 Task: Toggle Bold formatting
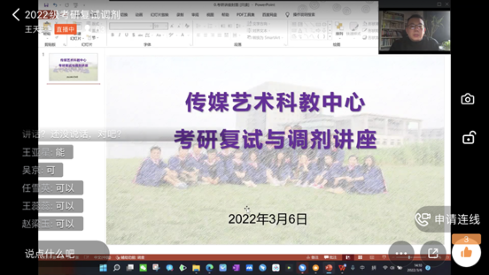[113, 35]
